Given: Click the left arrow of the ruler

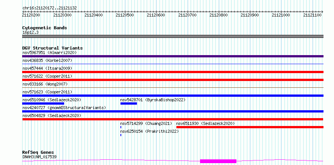Looking at the screenshot, I should point(23,12).
